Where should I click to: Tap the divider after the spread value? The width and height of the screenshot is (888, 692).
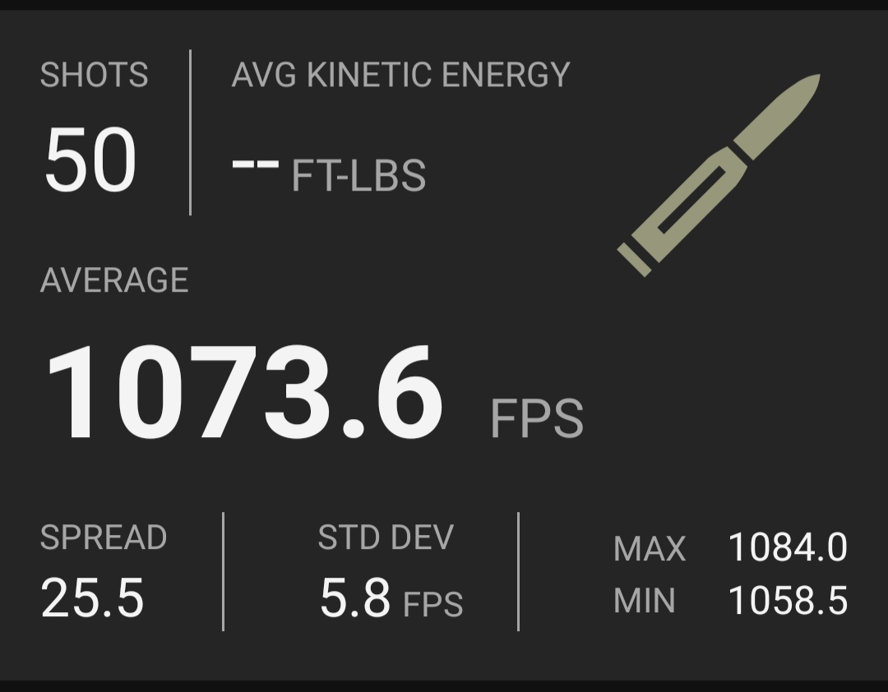click(x=223, y=571)
